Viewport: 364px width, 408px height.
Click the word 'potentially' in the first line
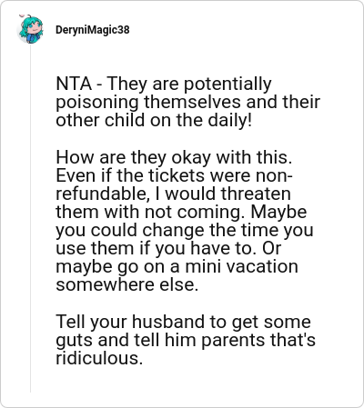pos(227,85)
